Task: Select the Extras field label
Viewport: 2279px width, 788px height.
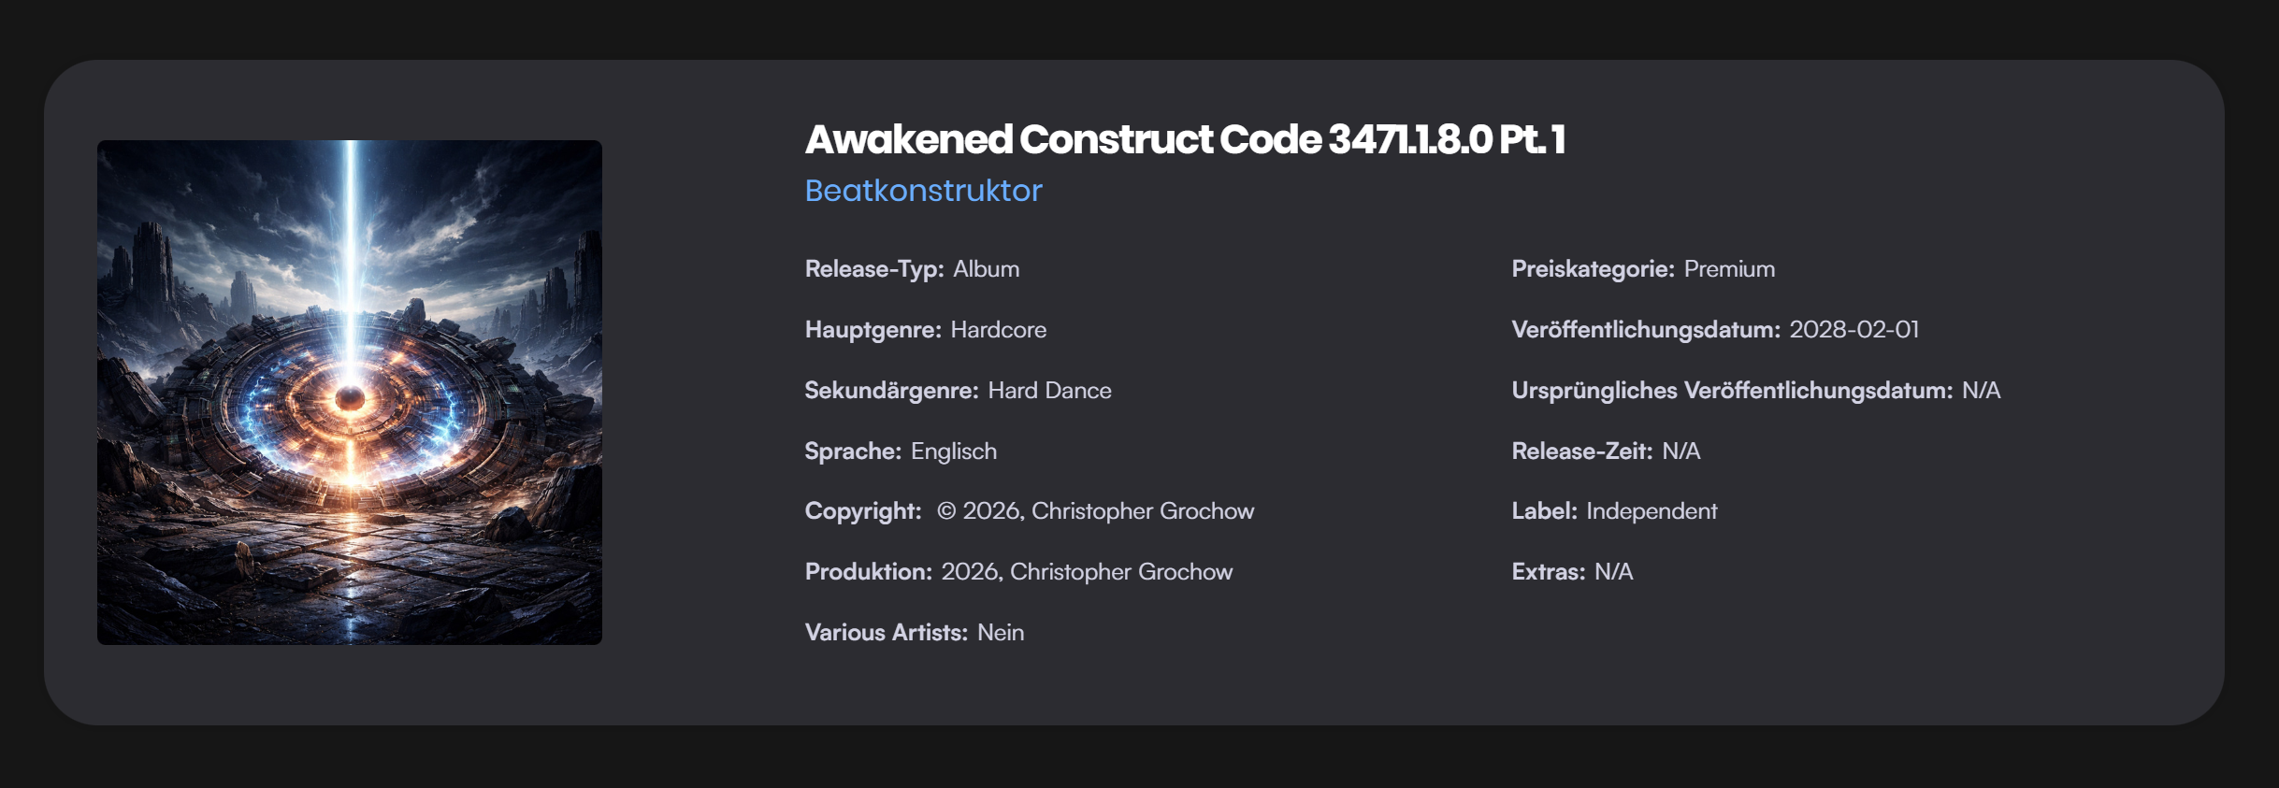Action: coord(1548,572)
